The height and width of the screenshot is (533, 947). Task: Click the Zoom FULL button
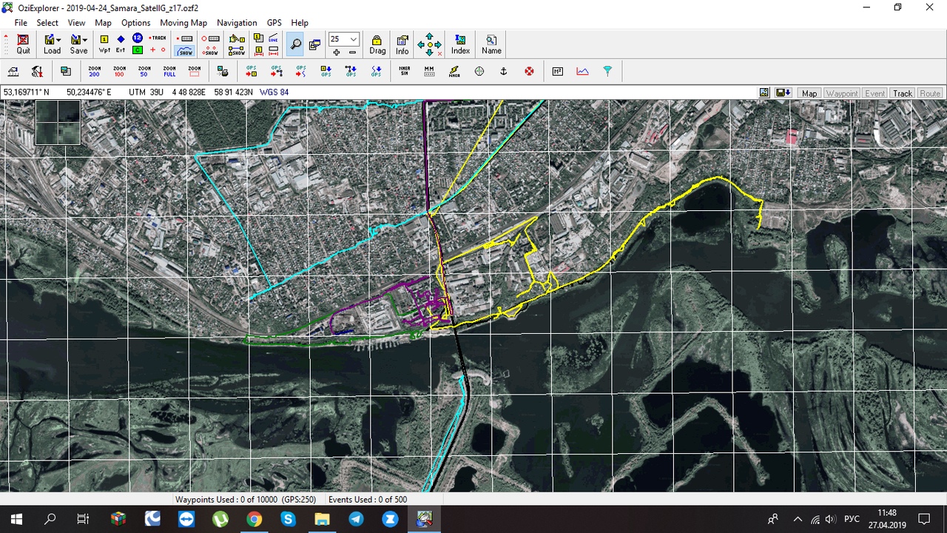[x=169, y=71]
